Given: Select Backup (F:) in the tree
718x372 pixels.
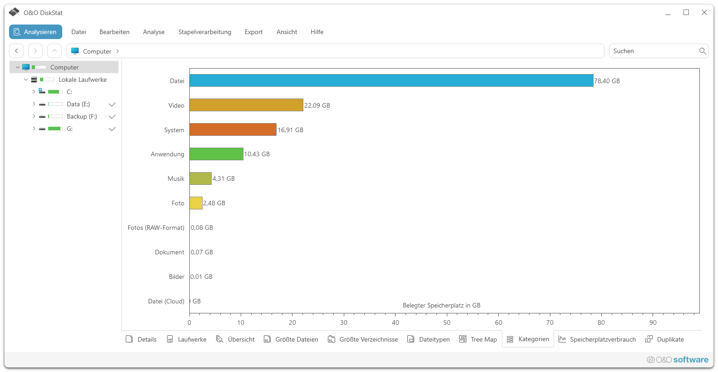Looking at the screenshot, I should tap(82, 116).
